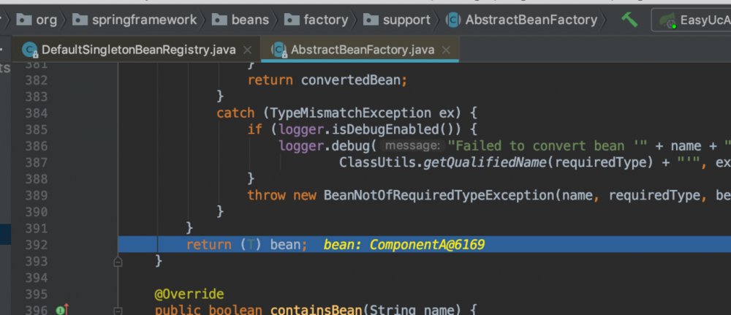Click the DefaultSingletonBeanRegistry.java class file icon
731x315 pixels.
[x=30, y=50]
